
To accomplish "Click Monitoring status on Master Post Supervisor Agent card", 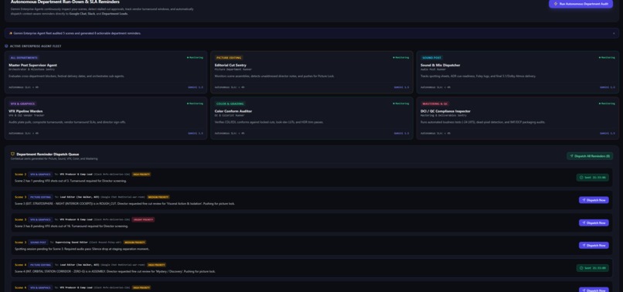I will point(195,58).
